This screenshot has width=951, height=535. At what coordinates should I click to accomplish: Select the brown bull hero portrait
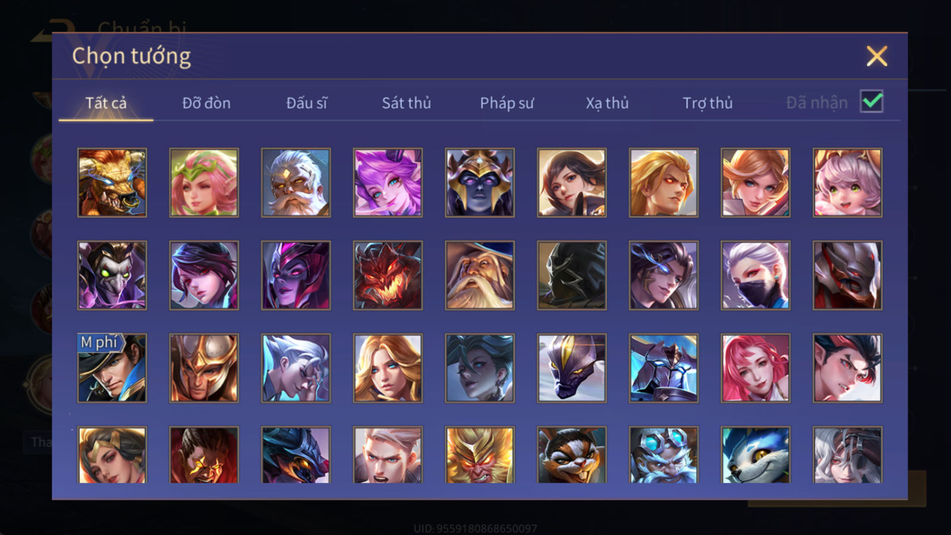112,182
